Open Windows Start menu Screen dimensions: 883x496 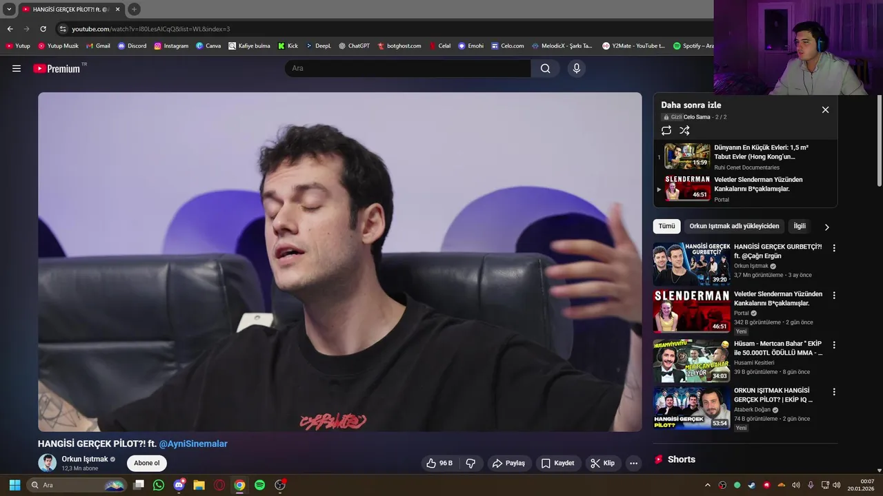coord(14,485)
